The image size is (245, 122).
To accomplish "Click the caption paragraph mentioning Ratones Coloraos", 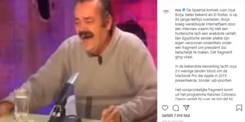I will click(x=204, y=94).
